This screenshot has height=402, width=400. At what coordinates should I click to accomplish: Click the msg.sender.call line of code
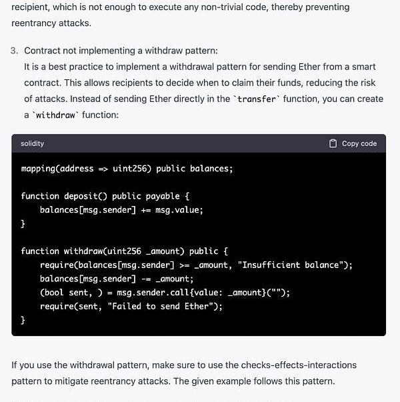[x=165, y=293]
